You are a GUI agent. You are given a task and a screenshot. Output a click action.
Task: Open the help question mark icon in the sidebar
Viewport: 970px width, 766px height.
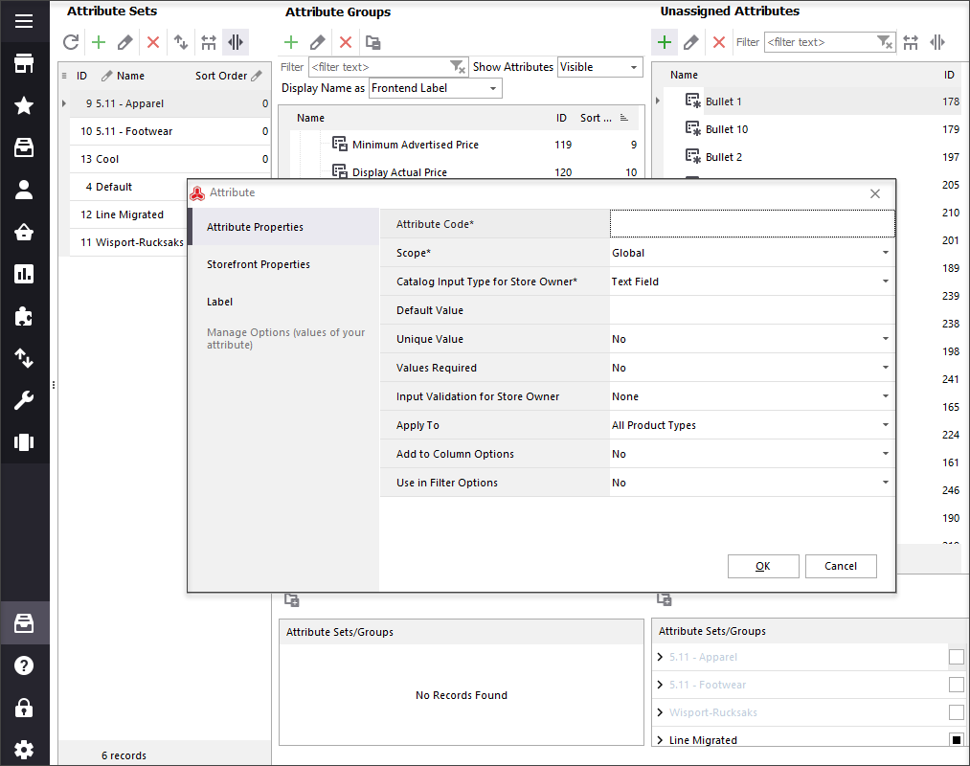tap(24, 665)
